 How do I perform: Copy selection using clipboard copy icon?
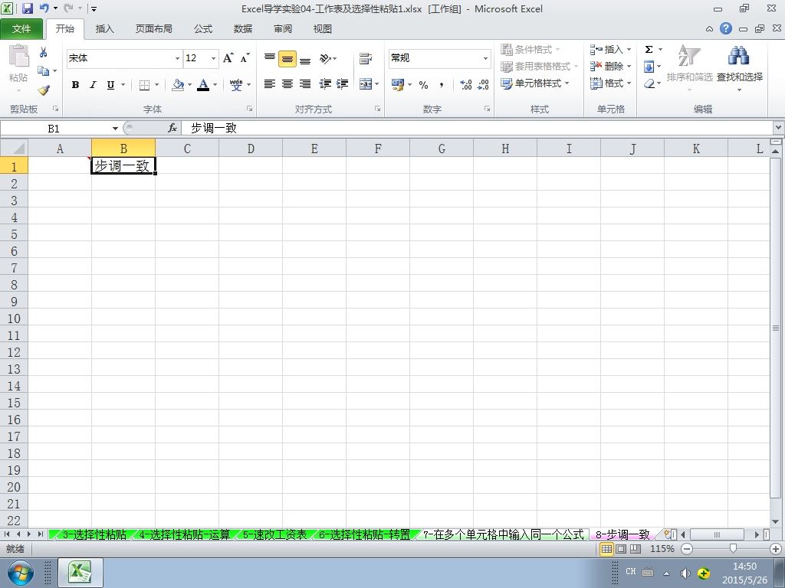pos(44,71)
